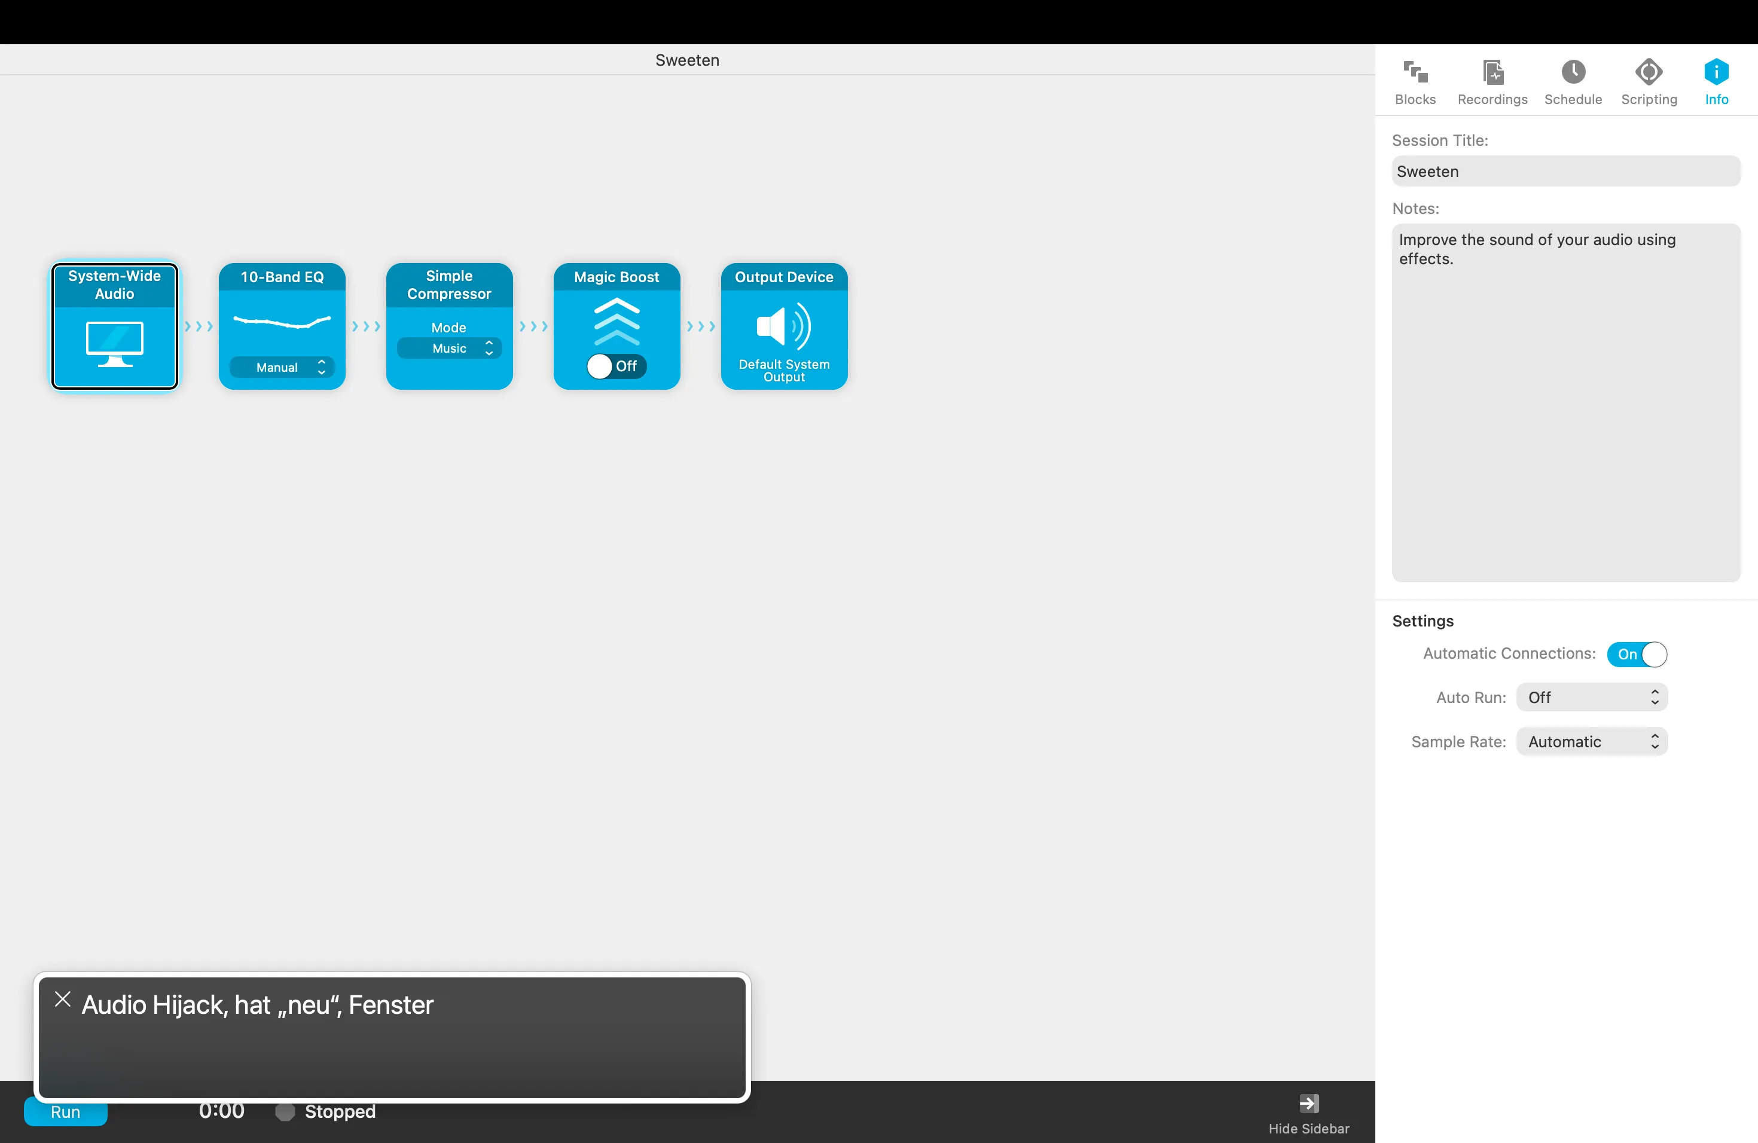Image resolution: width=1758 pixels, height=1143 pixels.
Task: Toggle the Stopped status indicator
Action: pos(283,1113)
